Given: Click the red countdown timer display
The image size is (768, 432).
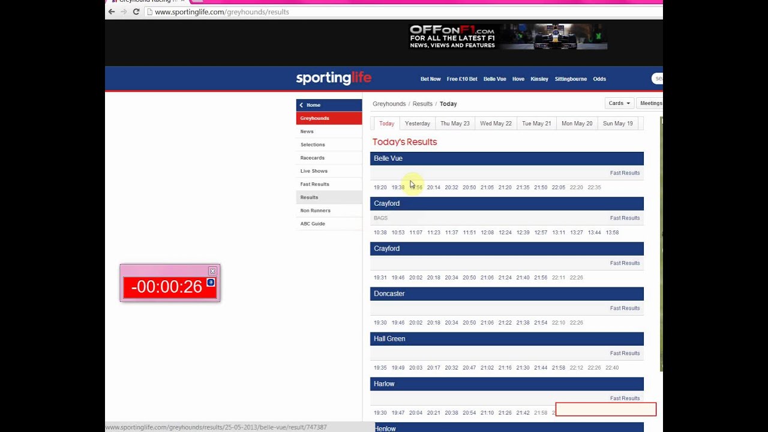Looking at the screenshot, I should pyautogui.click(x=170, y=287).
